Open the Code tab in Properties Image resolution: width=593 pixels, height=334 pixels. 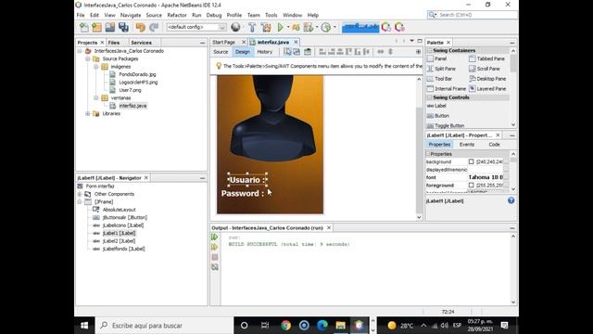494,145
